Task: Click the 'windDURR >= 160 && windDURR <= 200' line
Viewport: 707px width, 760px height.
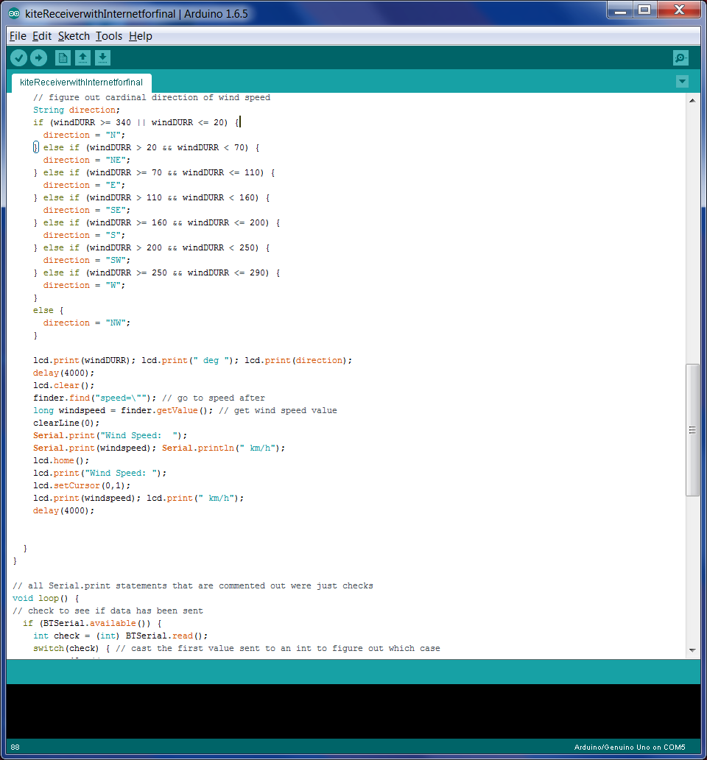Action: [x=157, y=223]
